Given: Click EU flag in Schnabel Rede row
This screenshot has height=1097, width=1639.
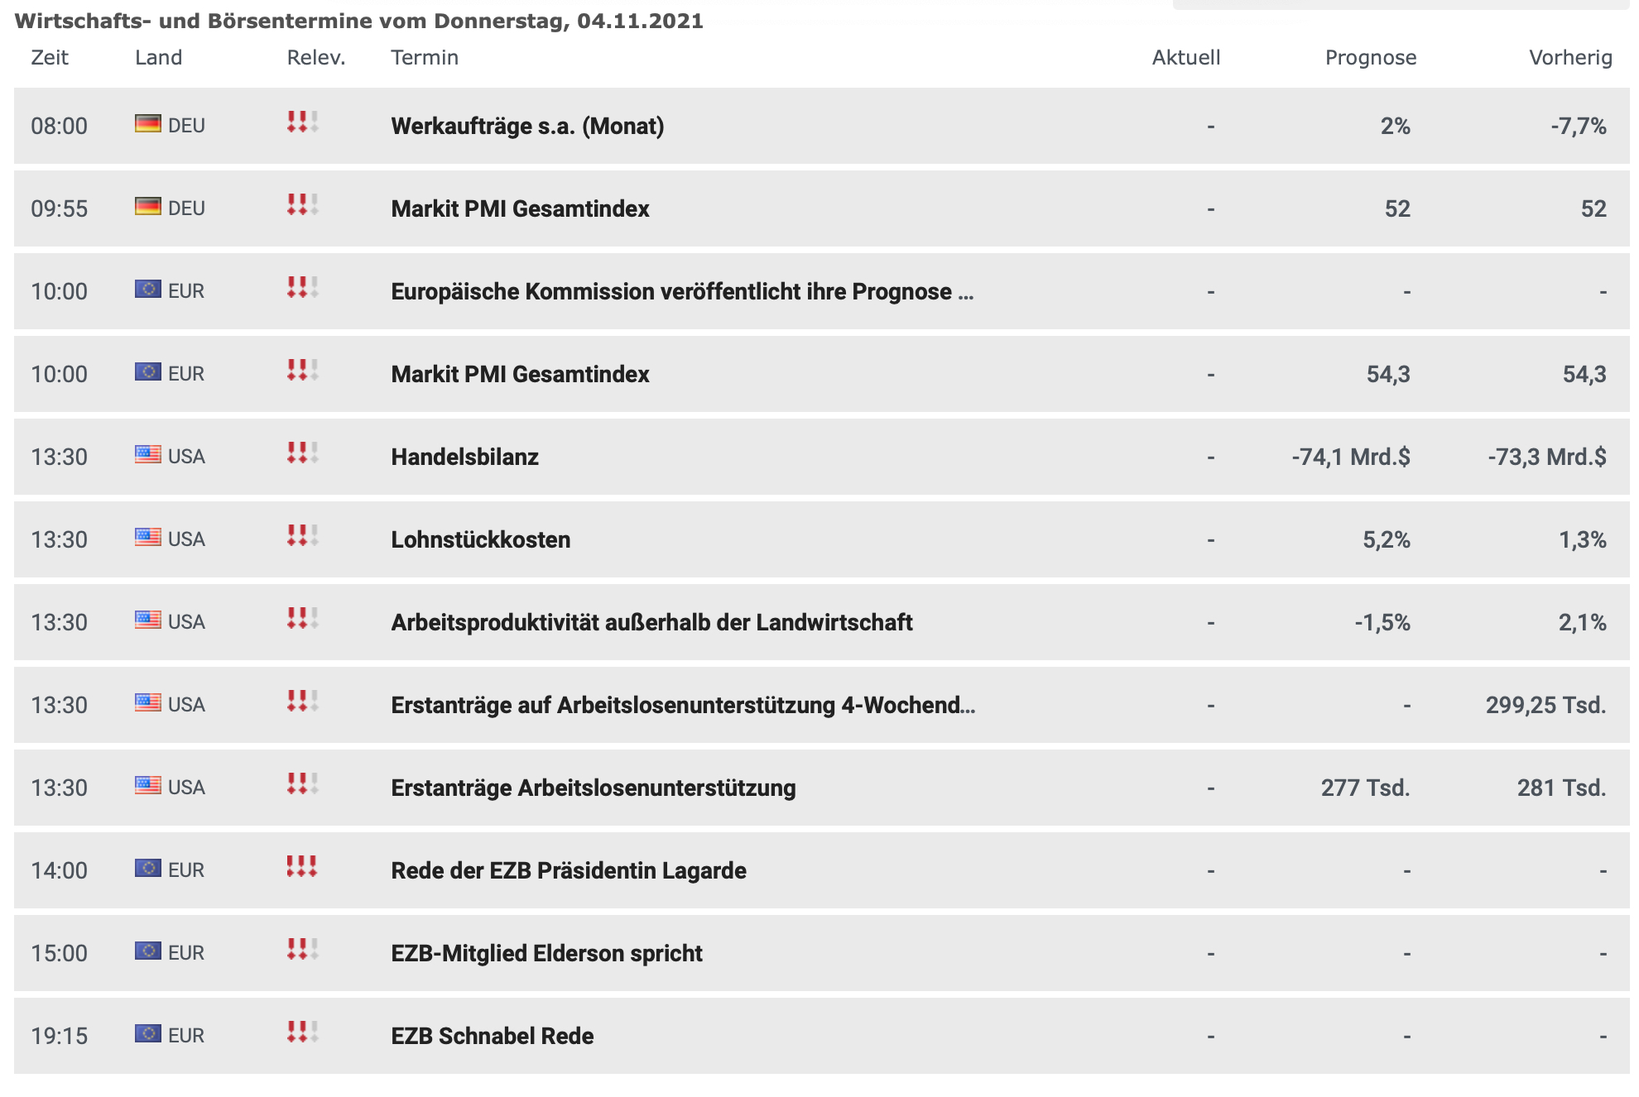Looking at the screenshot, I should (x=148, y=1033).
